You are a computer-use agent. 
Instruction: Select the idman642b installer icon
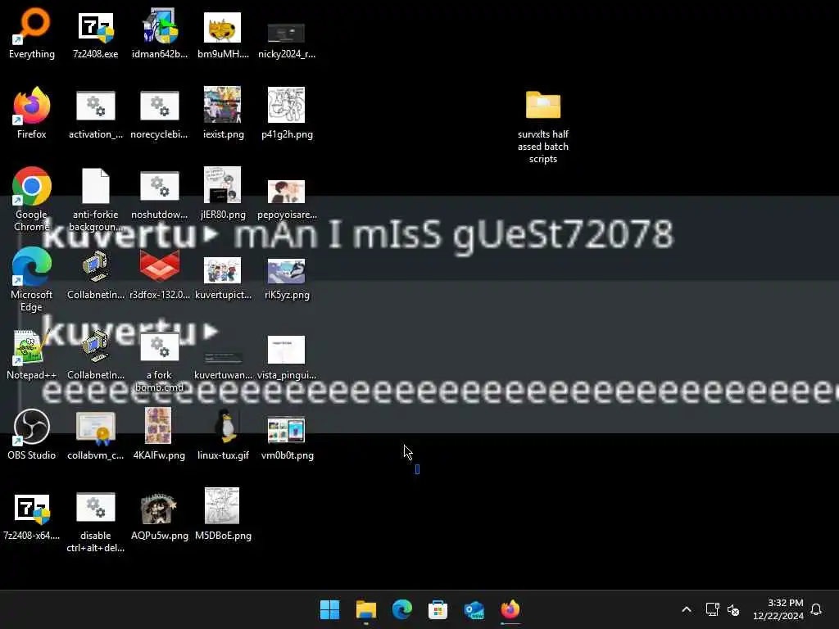pos(160,33)
